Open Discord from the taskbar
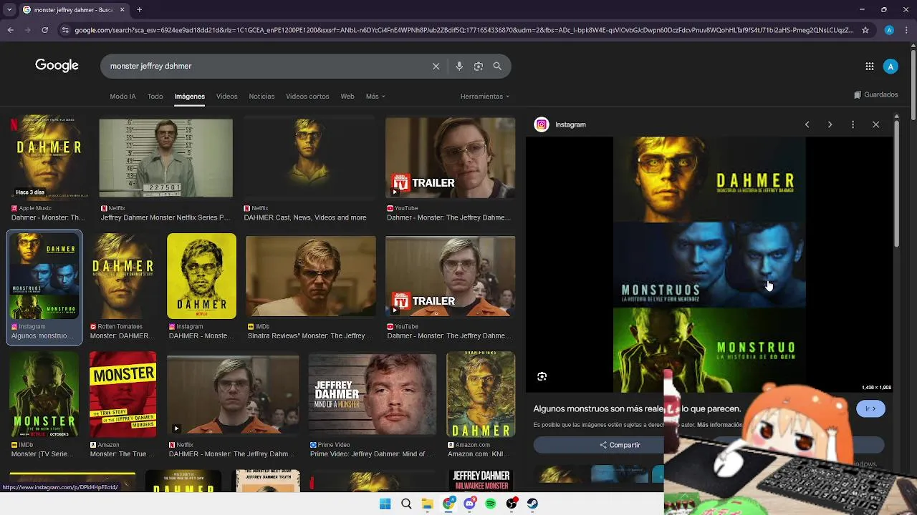Viewport: 917px width, 515px height. coord(469,504)
